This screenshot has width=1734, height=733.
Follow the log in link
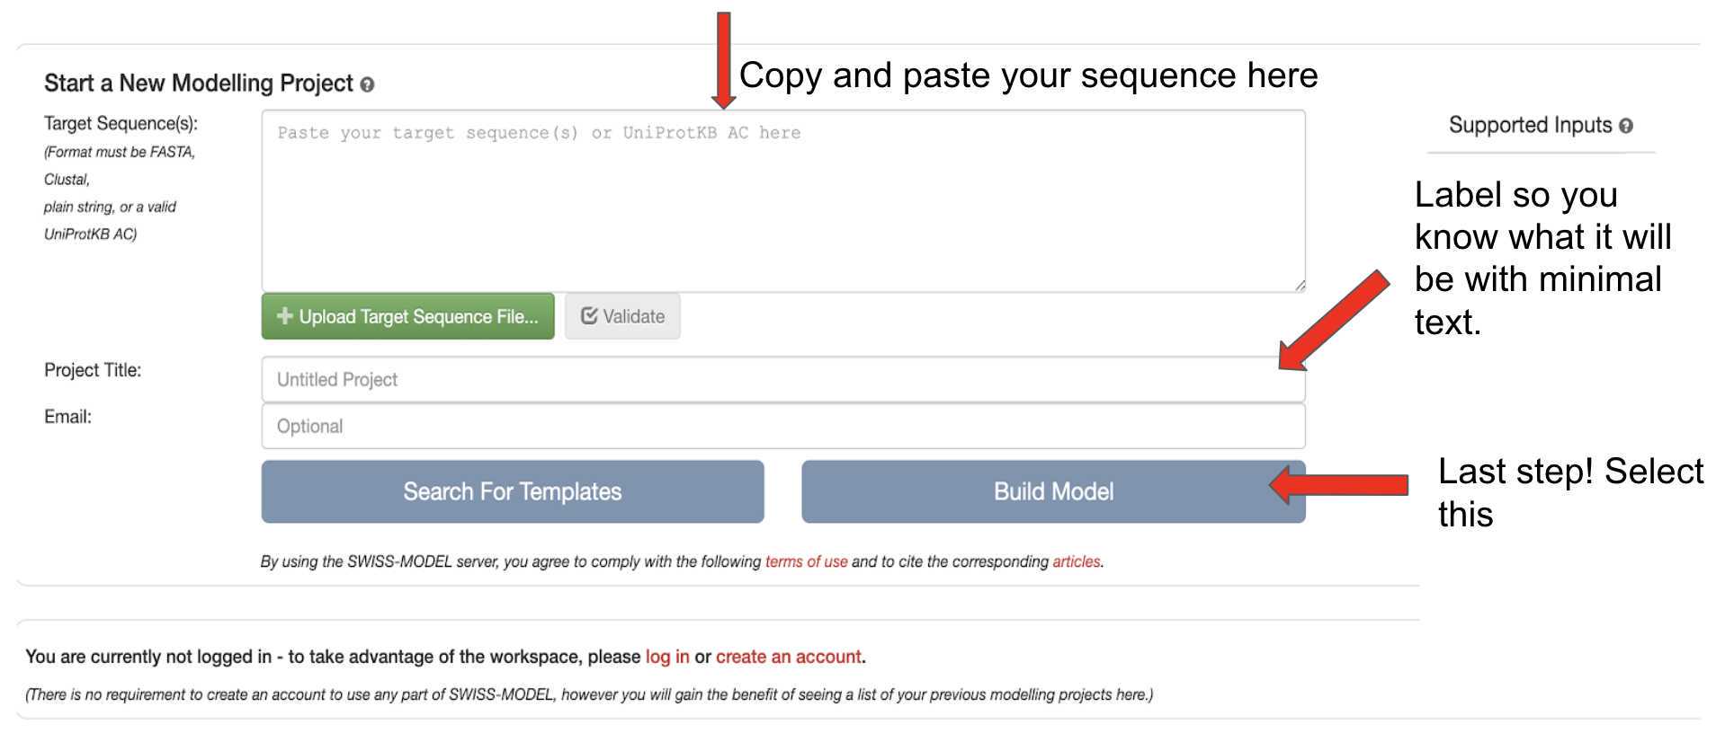(667, 657)
